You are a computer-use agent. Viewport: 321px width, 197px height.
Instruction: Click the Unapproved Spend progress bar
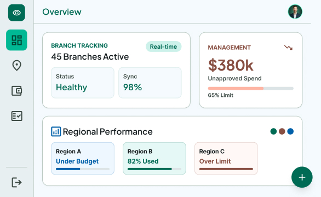pos(250,88)
